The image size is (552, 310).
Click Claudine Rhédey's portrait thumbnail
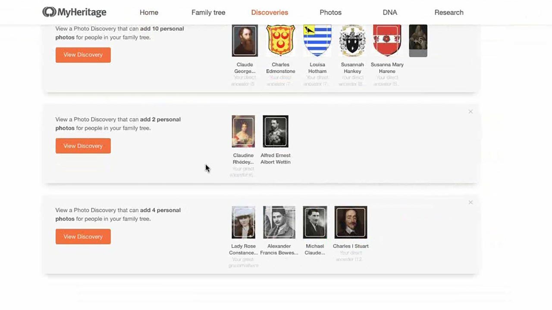(243, 131)
